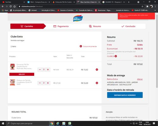Go forward in browser history
The image size is (158, 126).
7,6
